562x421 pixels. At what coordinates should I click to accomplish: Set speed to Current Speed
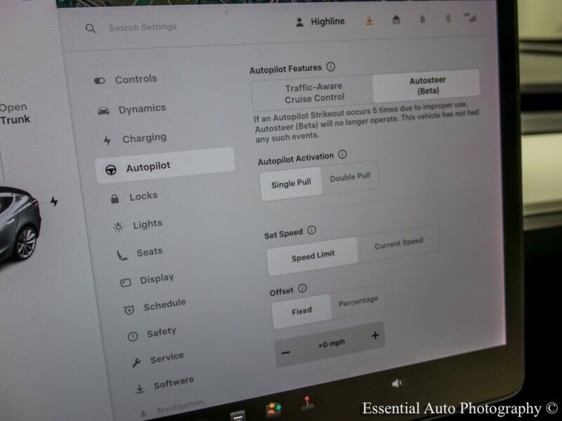point(398,244)
